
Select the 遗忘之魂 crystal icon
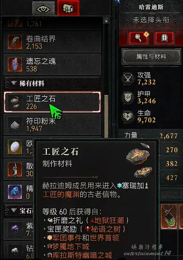coord(15,64)
